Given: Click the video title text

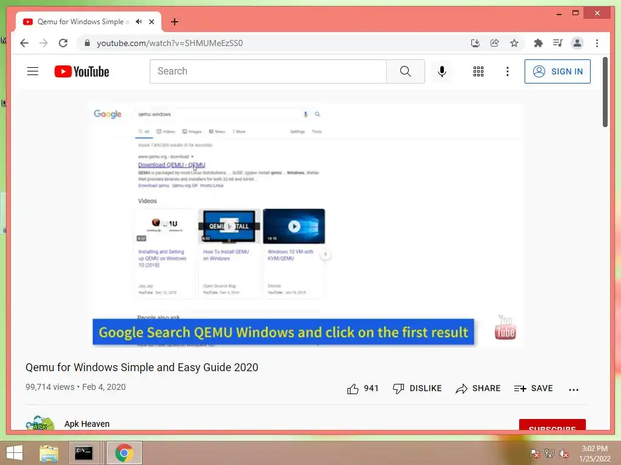Looking at the screenshot, I should click(142, 368).
